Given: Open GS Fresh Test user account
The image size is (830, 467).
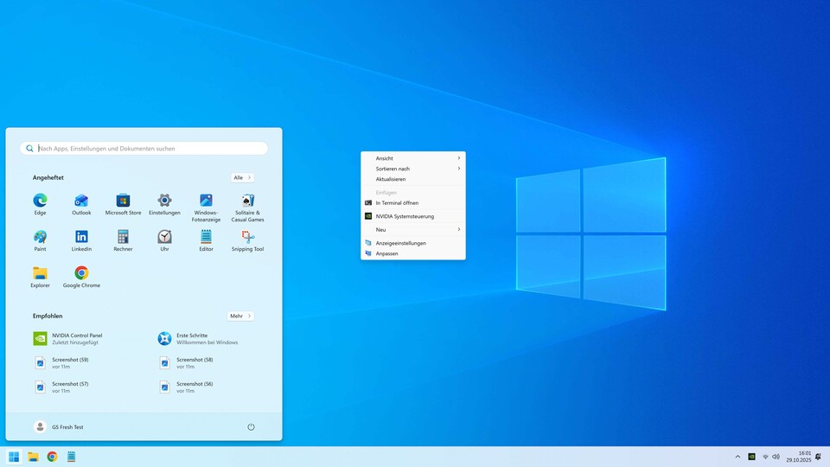Looking at the screenshot, I should coord(59,426).
